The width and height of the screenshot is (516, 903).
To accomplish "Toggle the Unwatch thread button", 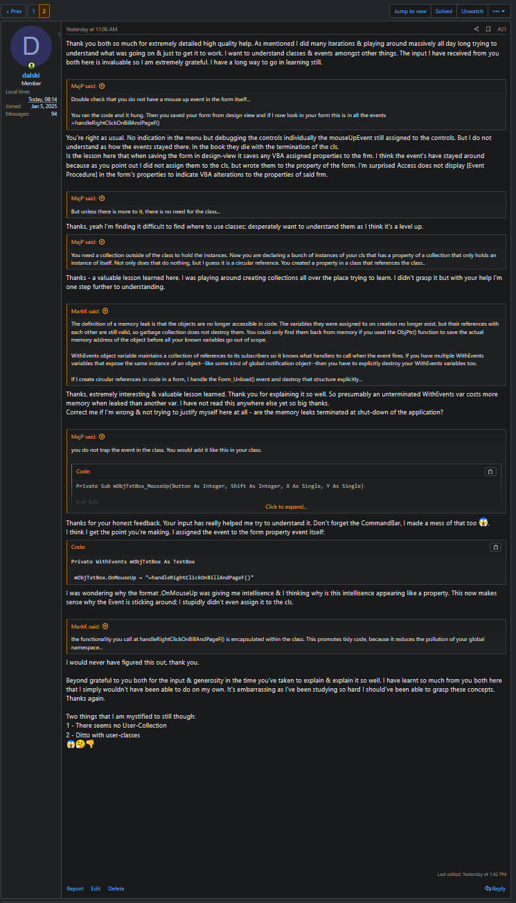I will click(472, 11).
